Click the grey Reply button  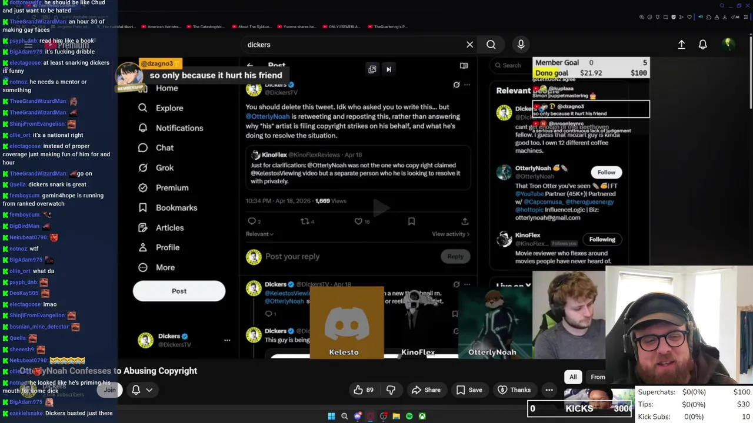(x=455, y=256)
